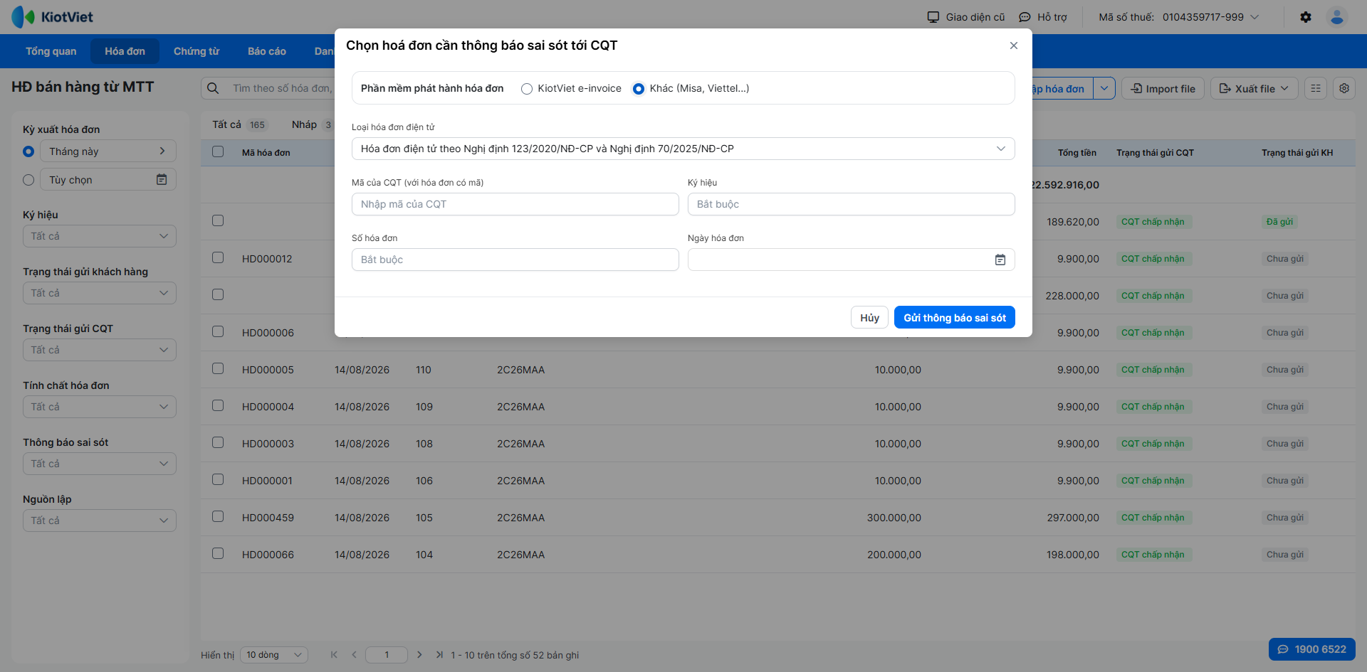Click the Đã gửi status badge
This screenshot has width=1367, height=672.
pyautogui.click(x=1279, y=222)
